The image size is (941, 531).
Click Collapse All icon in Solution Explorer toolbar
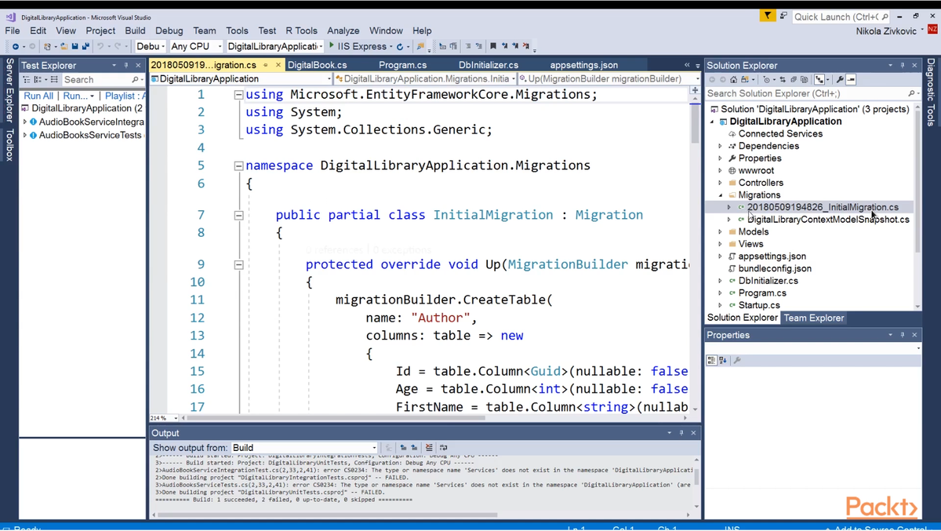pos(794,79)
